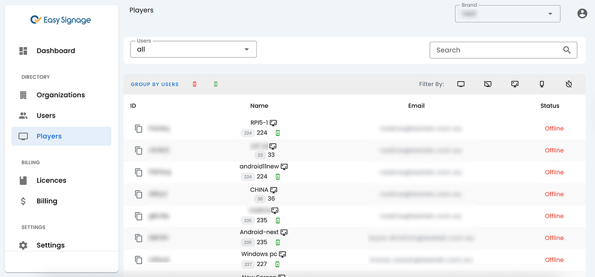This screenshot has height=277, width=595.
Task: Open the Licences page
Action: click(51, 181)
